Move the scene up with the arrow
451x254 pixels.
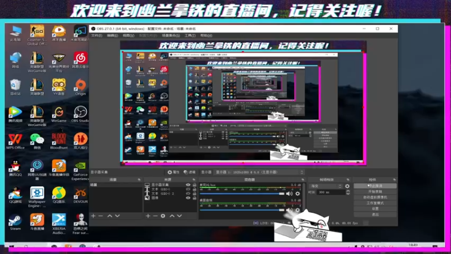pyautogui.click(x=110, y=216)
